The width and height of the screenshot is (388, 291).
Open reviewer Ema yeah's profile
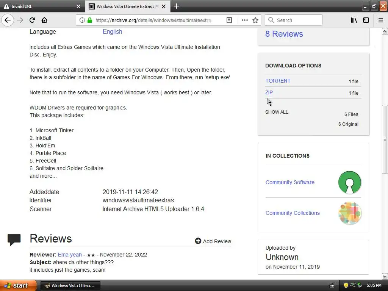click(x=70, y=255)
